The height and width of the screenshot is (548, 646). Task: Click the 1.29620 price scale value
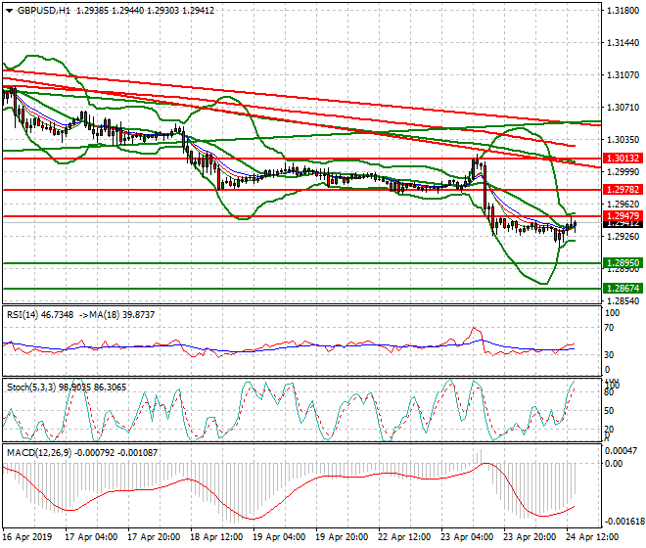(623, 205)
